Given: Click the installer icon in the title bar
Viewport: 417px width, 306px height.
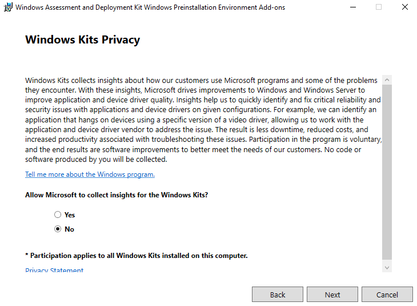Looking at the screenshot, I should pyautogui.click(x=7, y=7).
